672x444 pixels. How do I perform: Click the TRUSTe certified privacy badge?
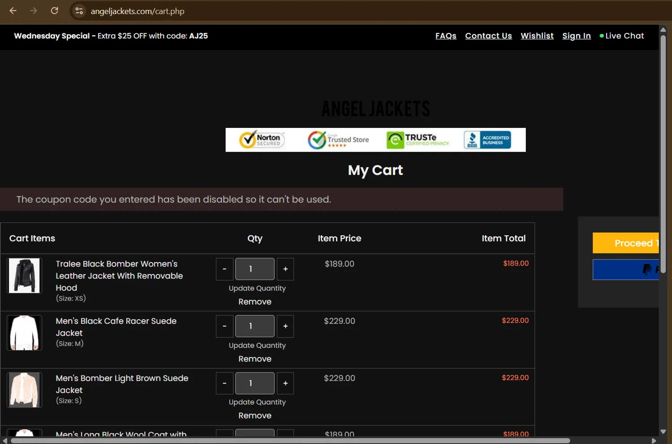coord(418,140)
